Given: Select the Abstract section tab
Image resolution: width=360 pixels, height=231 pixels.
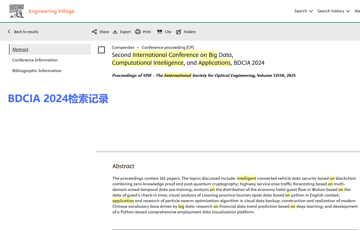Looking at the screenshot, I should (50, 49).
